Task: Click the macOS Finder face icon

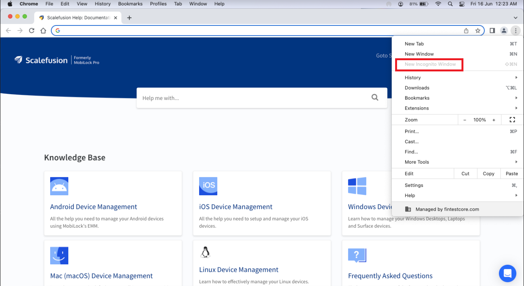Action: pyautogui.click(x=59, y=256)
